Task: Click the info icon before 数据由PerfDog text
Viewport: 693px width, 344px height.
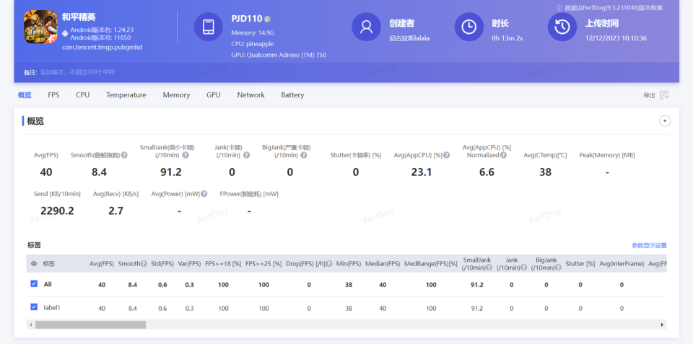Action: point(559,8)
